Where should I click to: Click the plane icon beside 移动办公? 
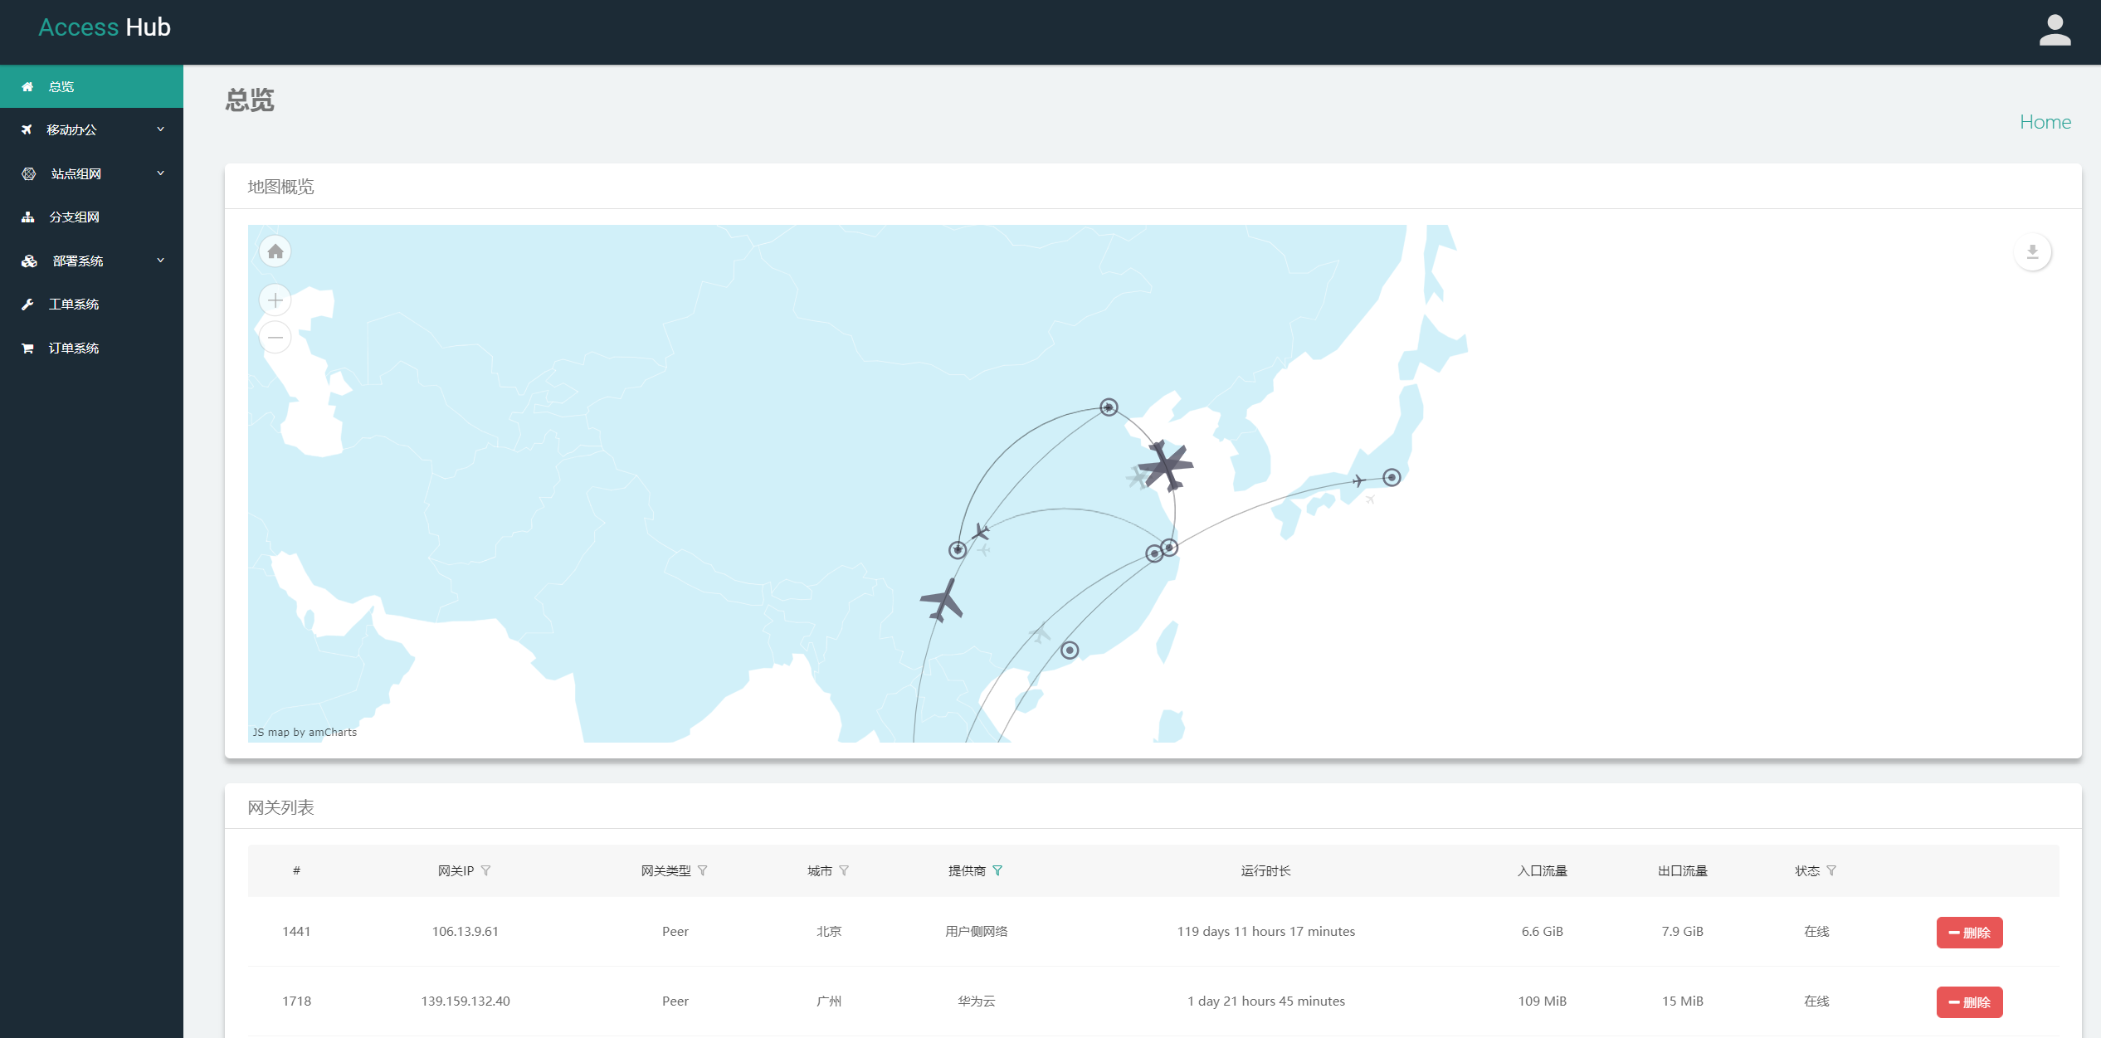click(x=27, y=129)
